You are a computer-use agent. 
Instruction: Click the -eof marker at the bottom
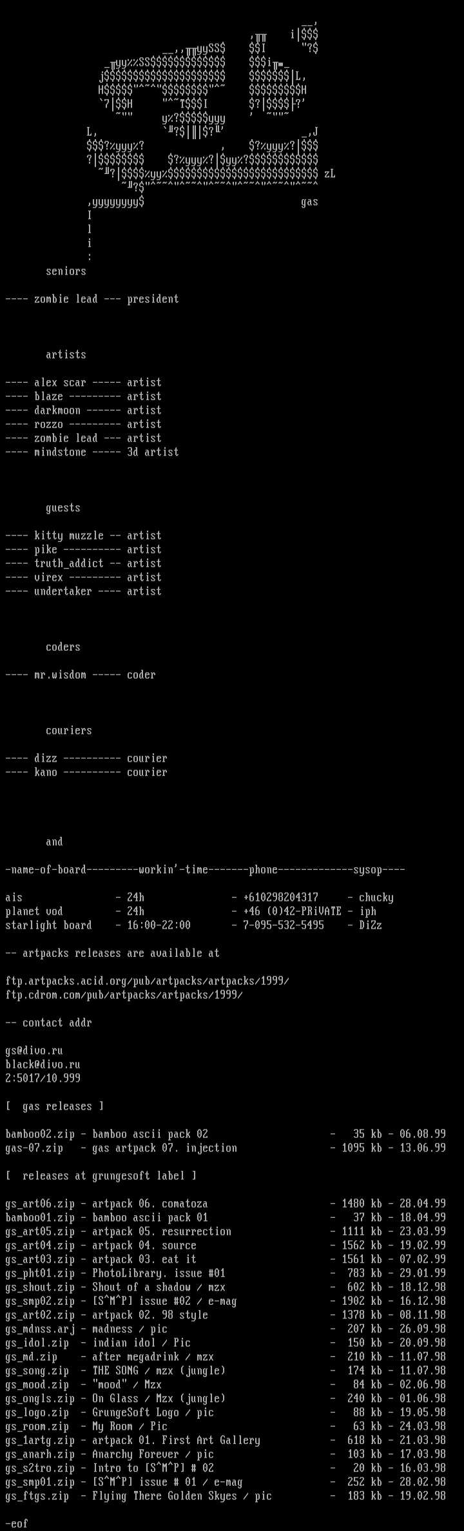click(x=17, y=1523)
